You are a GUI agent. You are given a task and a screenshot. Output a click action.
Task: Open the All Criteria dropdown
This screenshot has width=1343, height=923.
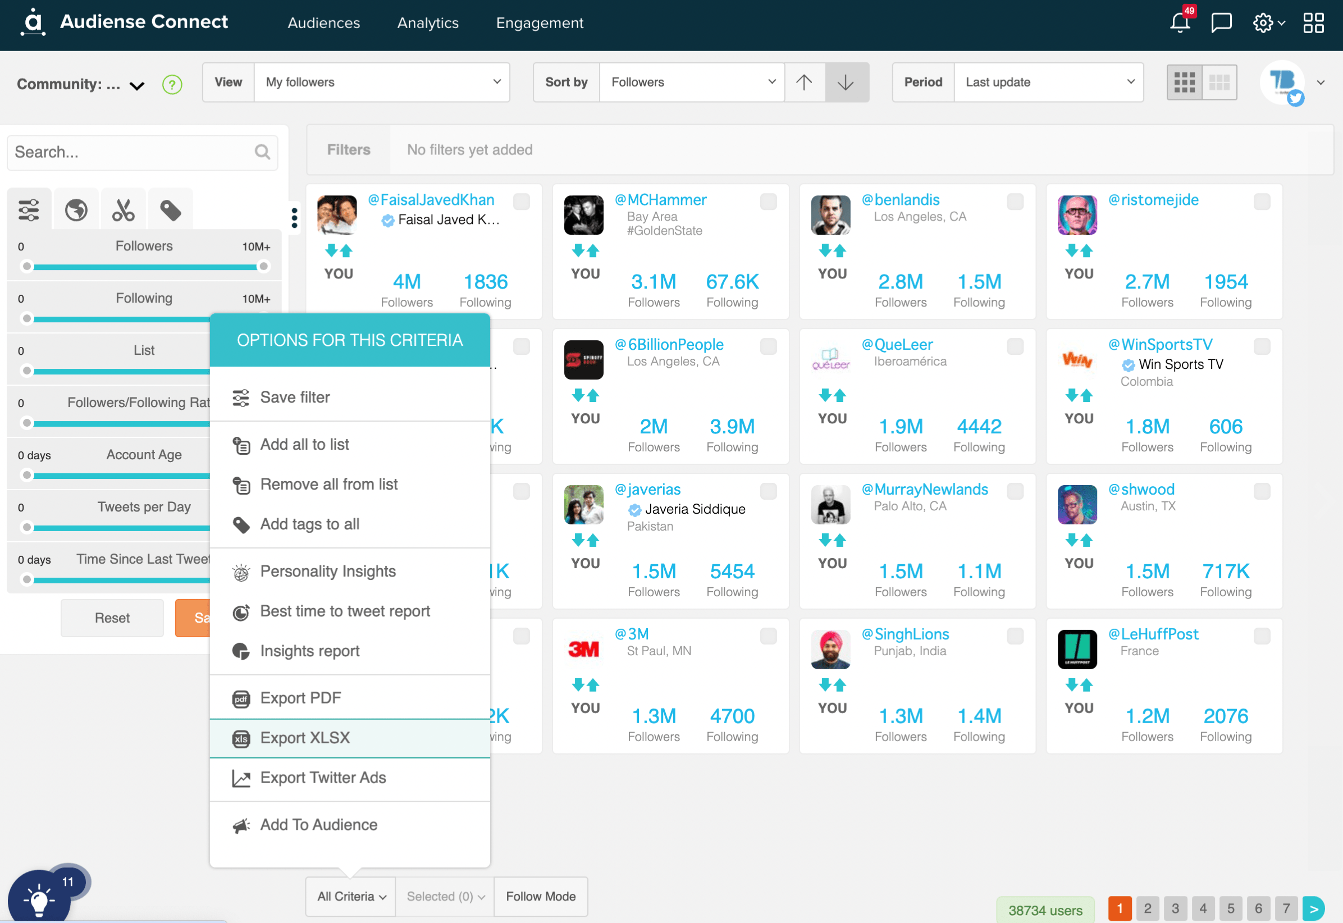point(351,896)
